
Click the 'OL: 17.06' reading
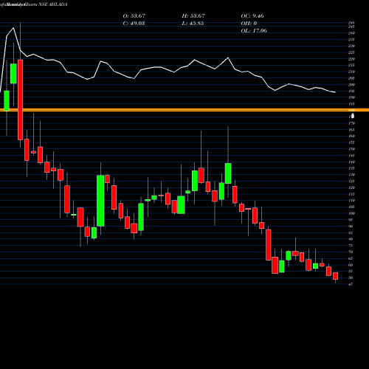point(254,31)
